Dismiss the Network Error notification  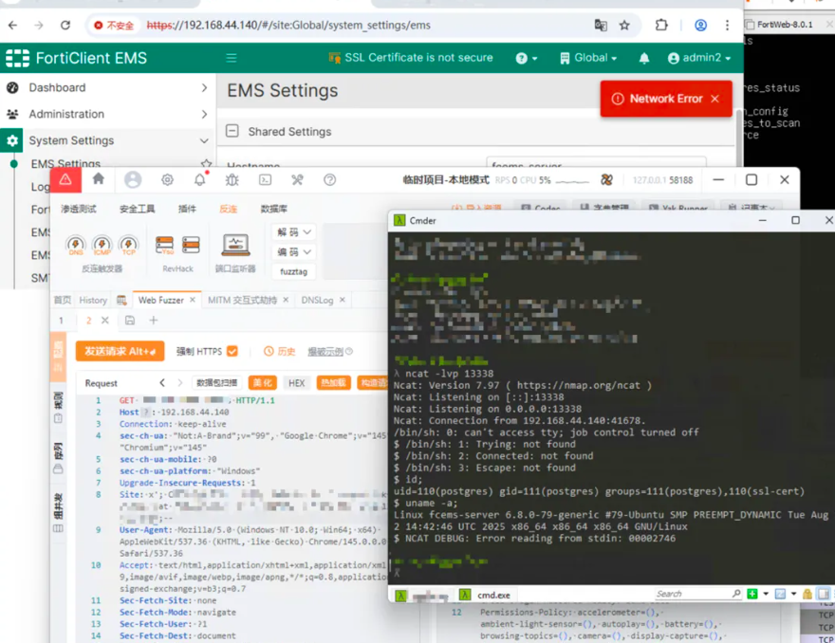[x=714, y=99]
